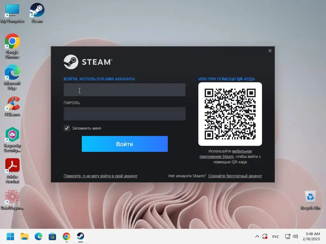
Task: Click the Войти sign-in button
Action: tap(124, 144)
